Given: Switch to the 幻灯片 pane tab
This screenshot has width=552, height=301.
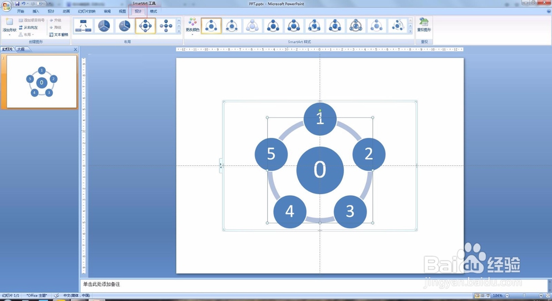Looking at the screenshot, I should click(x=7, y=49).
